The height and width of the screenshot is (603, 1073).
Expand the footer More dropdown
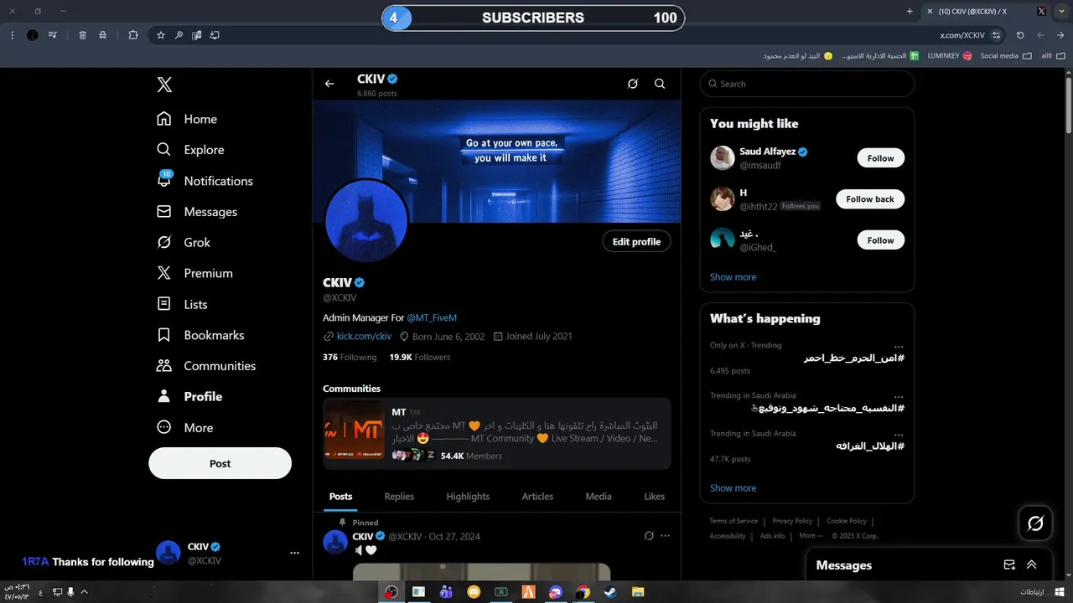tap(810, 536)
